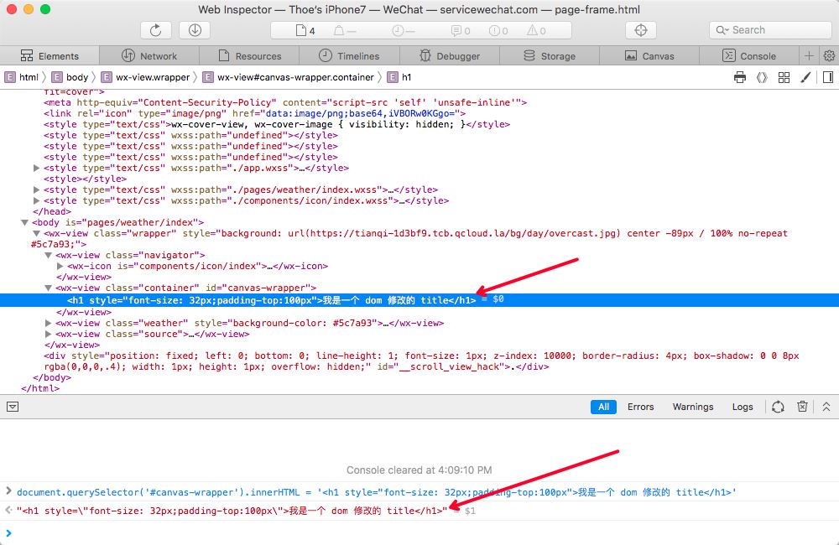The height and width of the screenshot is (545, 839).
Task: Select the html breadcrumb item
Action: click(22, 77)
